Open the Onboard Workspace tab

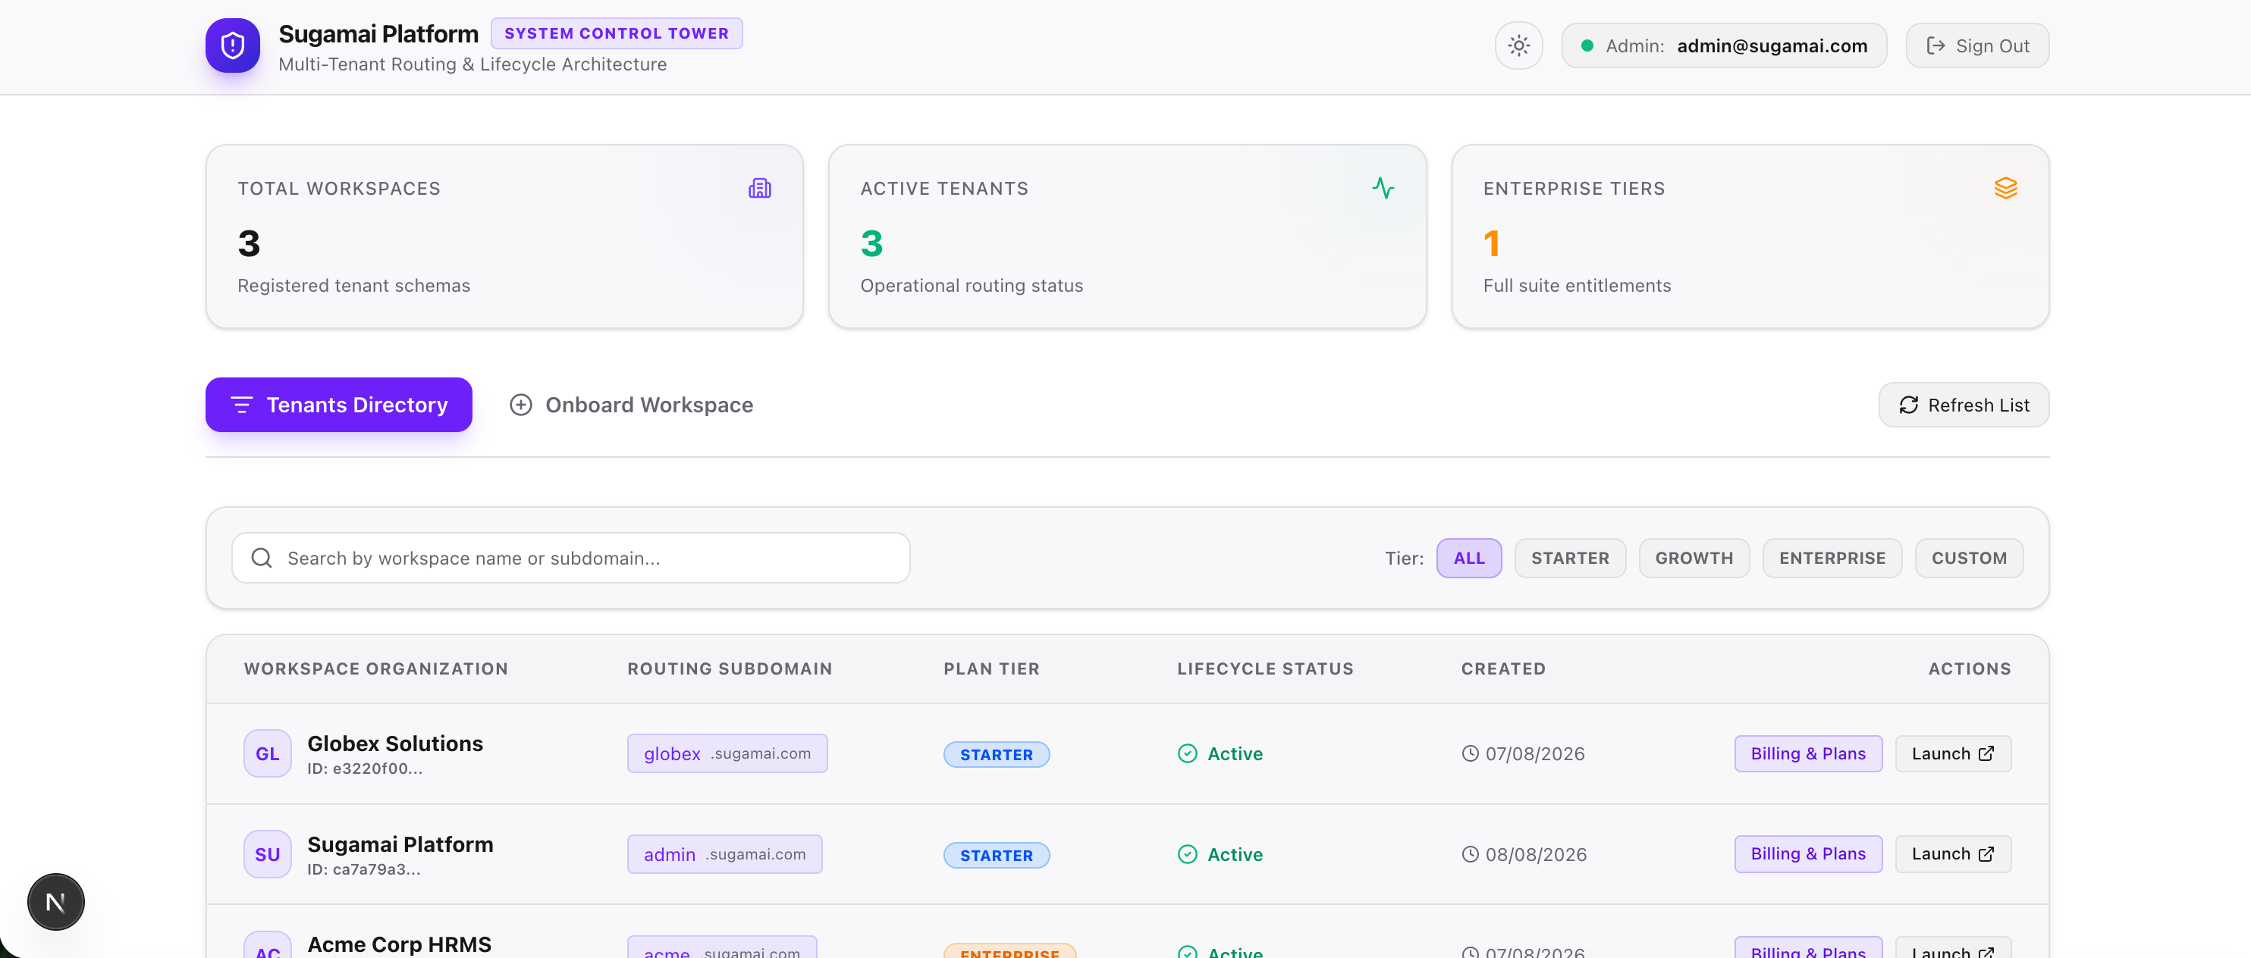pos(631,404)
